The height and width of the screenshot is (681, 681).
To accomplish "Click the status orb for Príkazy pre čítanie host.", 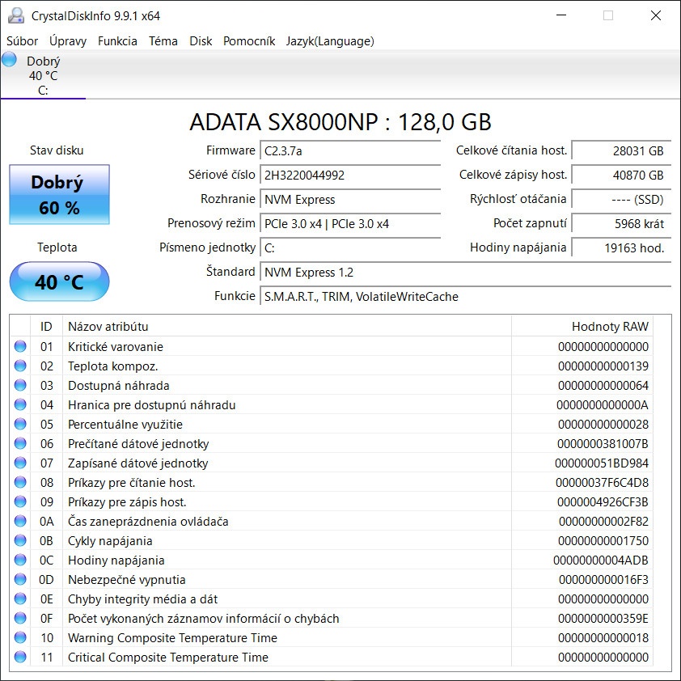I will tap(20, 482).
